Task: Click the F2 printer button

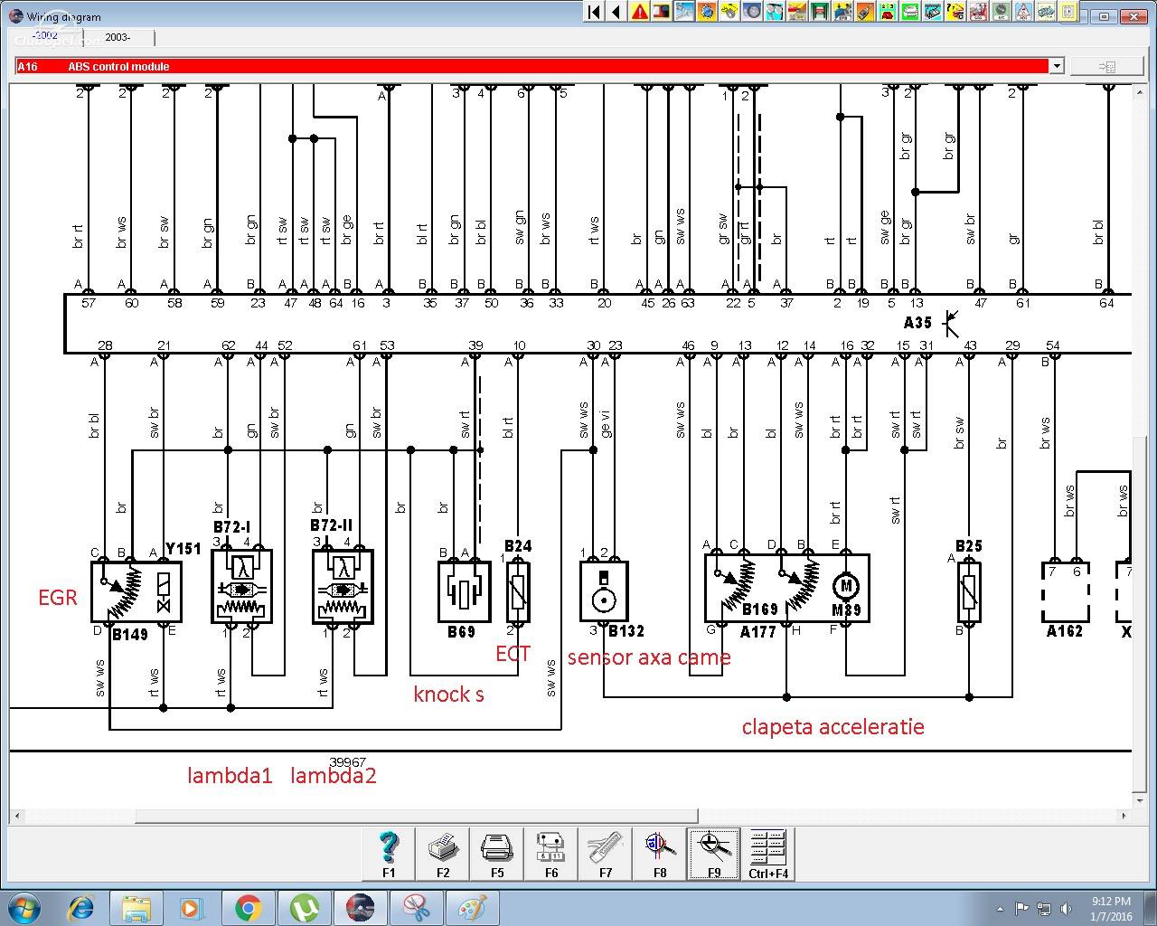Action: point(443,855)
